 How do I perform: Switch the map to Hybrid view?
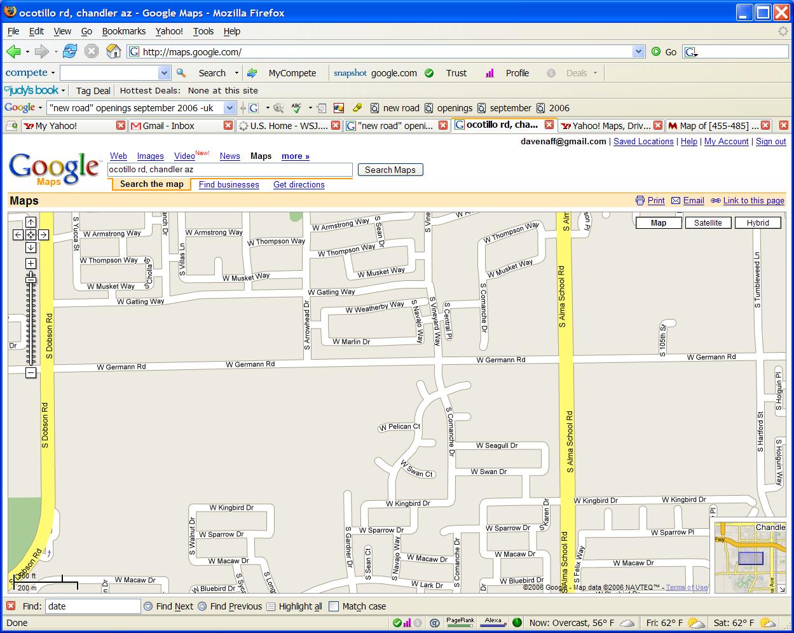[758, 222]
